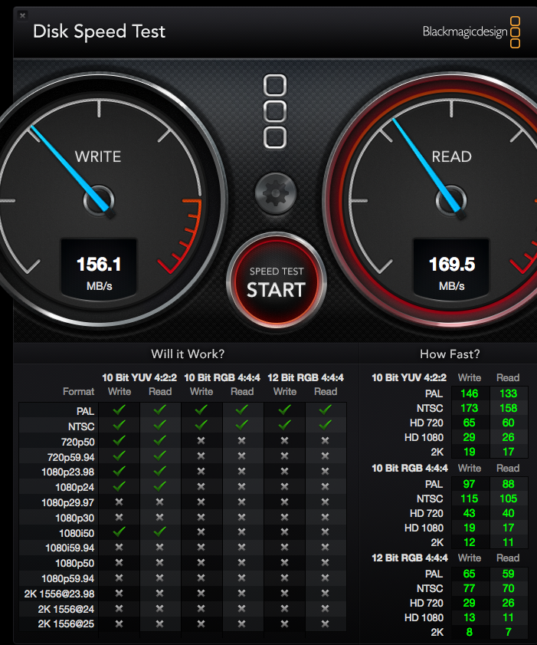The image size is (537, 645).
Task: Click value 97 for 10 Bit RGB PAL write
Action: click(x=470, y=484)
